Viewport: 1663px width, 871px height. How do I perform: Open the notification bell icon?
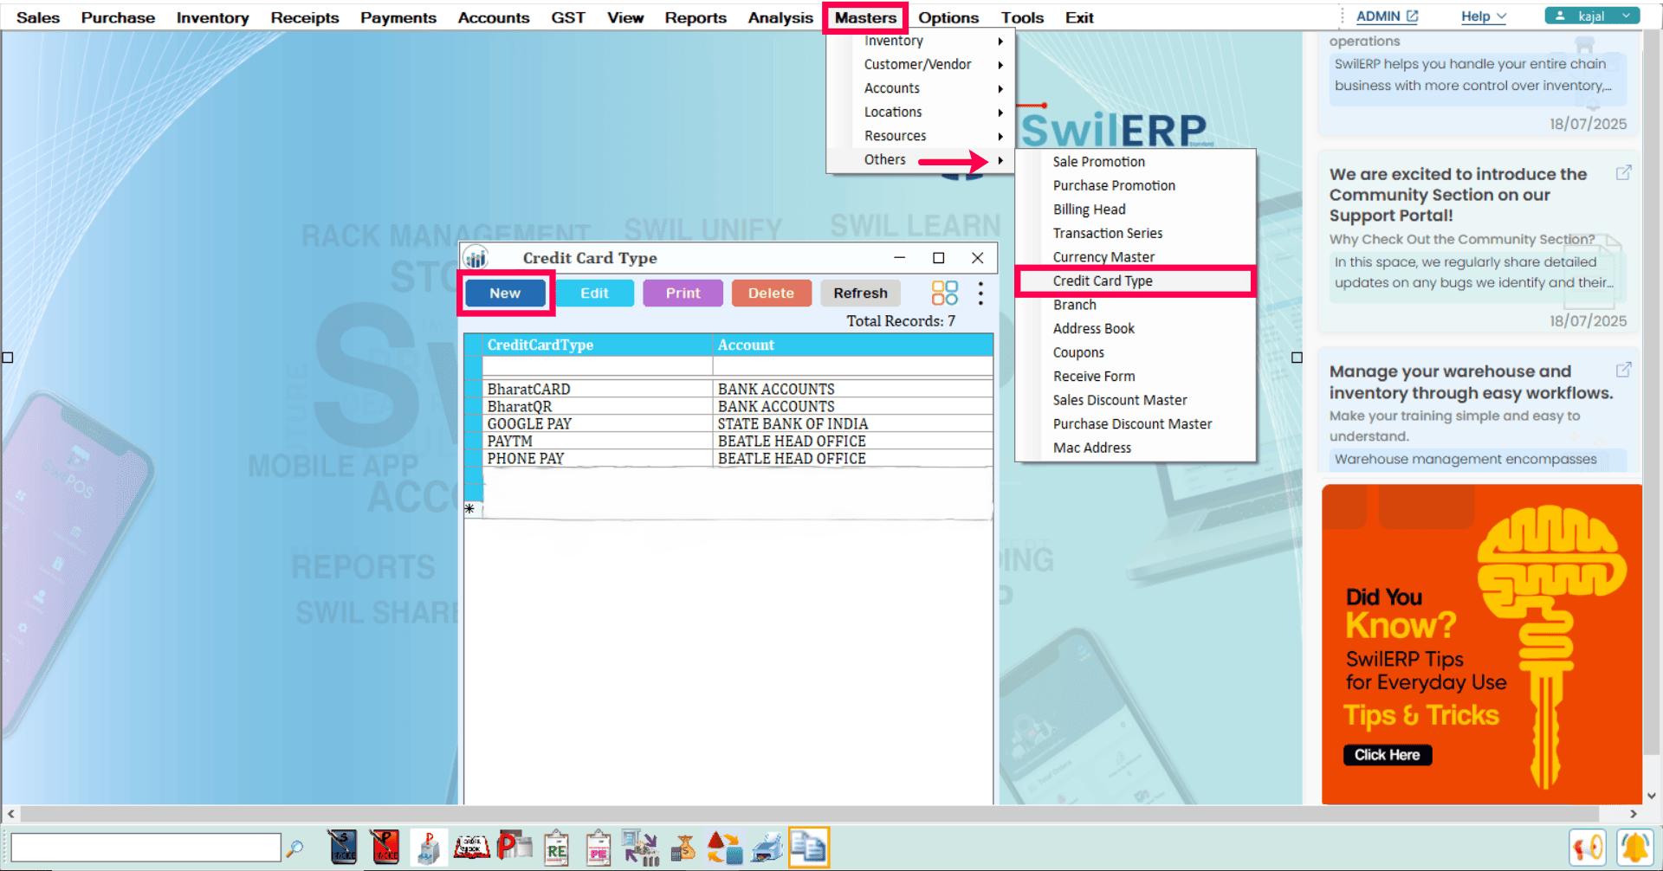point(1634,848)
